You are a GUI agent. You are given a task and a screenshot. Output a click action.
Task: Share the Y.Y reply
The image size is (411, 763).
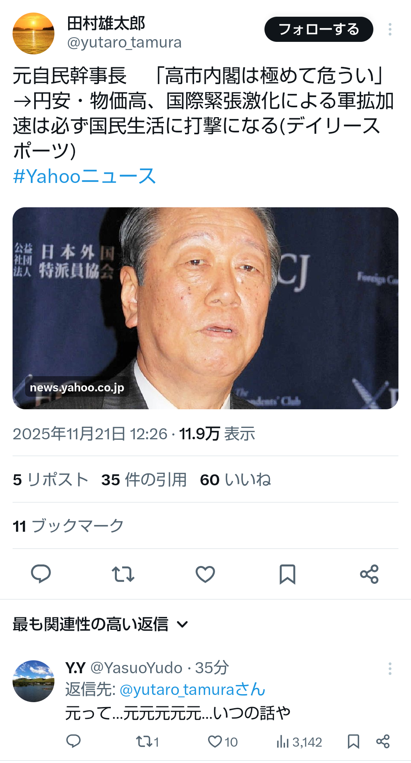pyautogui.click(x=383, y=741)
